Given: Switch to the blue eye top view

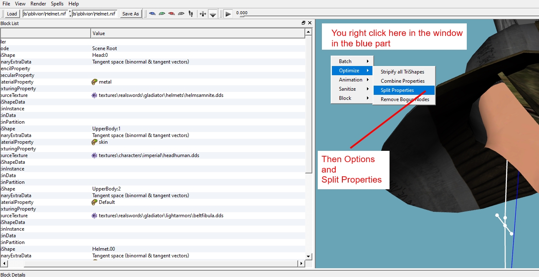Looking at the screenshot, I should click(152, 13).
